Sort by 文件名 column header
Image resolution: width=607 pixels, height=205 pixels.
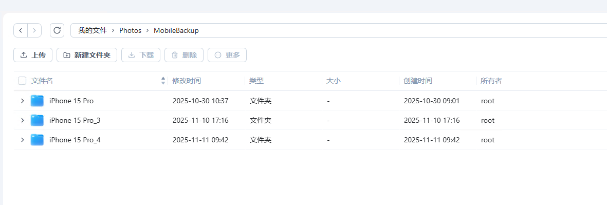42,81
